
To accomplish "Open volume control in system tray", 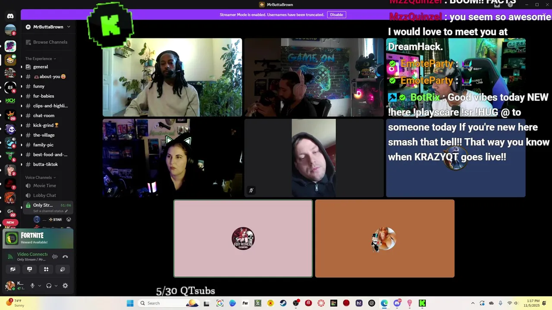I will [517, 303].
